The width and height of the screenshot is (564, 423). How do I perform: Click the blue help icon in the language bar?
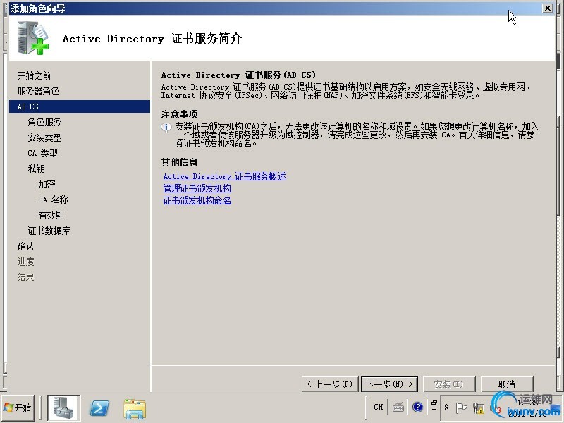click(x=417, y=407)
